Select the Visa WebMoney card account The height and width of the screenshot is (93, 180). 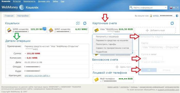click(113, 30)
